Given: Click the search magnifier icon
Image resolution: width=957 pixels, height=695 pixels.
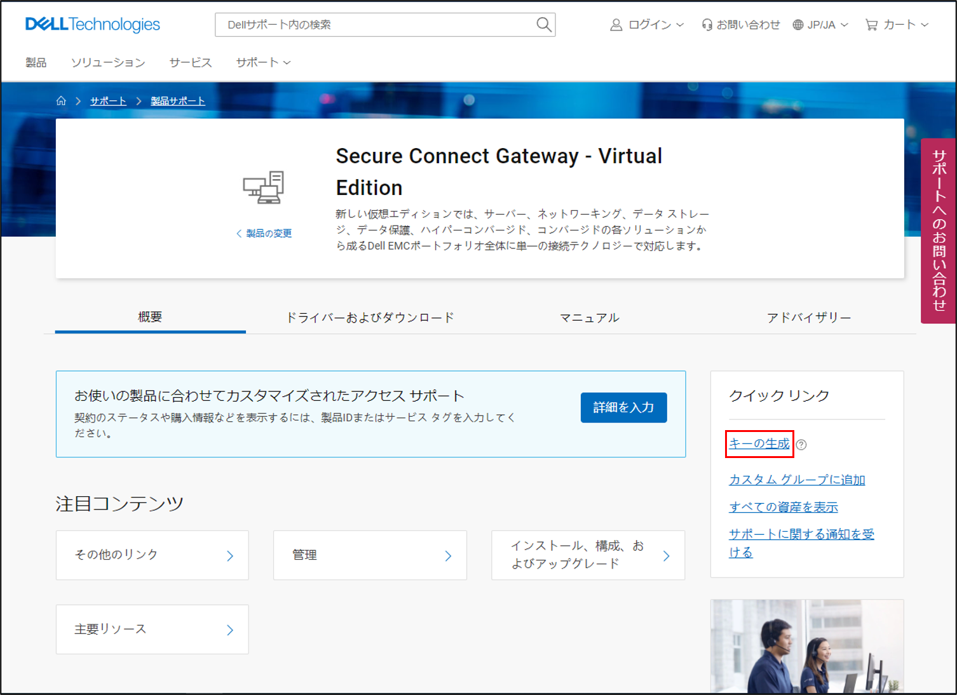Looking at the screenshot, I should (544, 25).
